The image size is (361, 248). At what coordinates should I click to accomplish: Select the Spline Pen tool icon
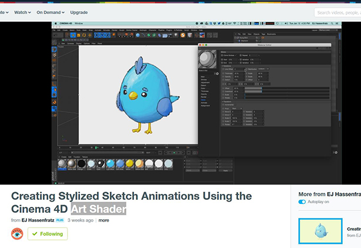[x=143, y=35]
